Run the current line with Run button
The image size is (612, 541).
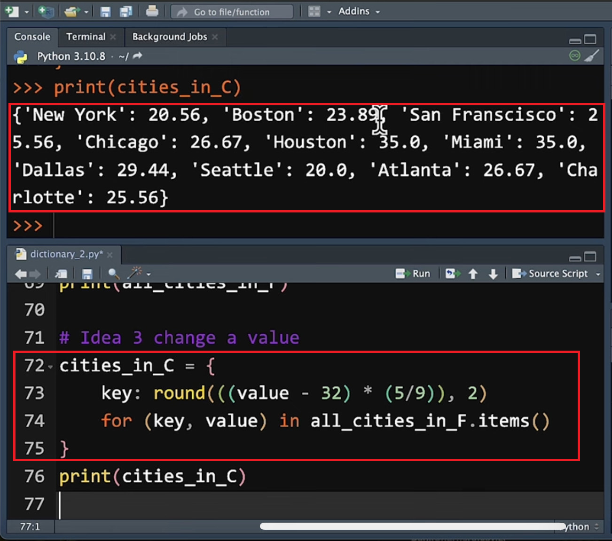pos(413,274)
